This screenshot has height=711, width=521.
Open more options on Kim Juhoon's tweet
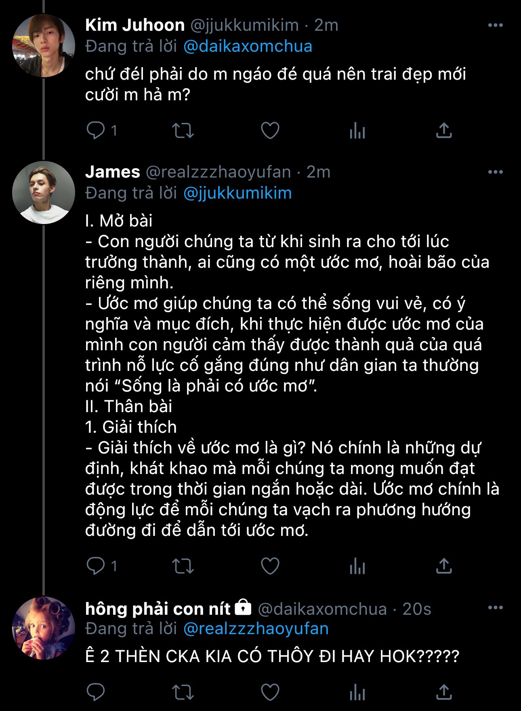pyautogui.click(x=495, y=25)
